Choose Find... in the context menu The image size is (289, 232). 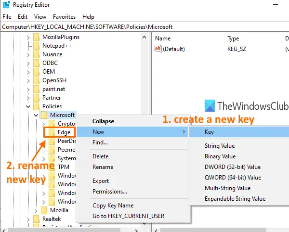(x=133, y=142)
